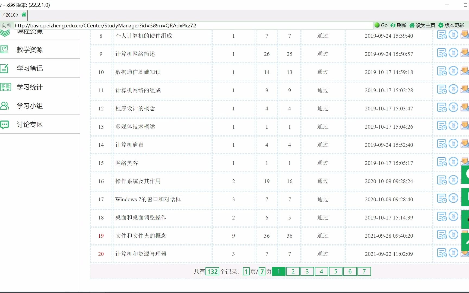Viewport: 469px width, 293px height.
Task: Click the 答 answer icon for 网络黑客 row
Action: 454,162
